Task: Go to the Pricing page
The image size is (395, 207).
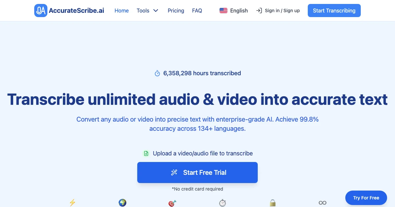Action: 176,11
